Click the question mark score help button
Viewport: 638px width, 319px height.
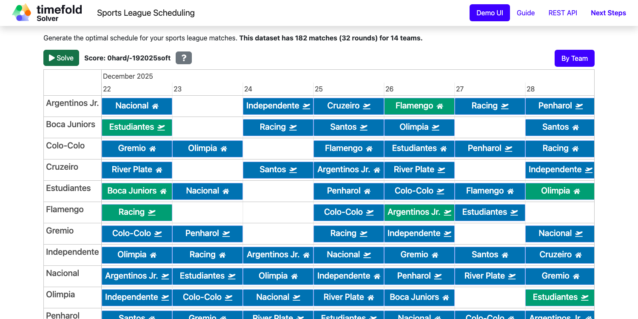point(184,58)
